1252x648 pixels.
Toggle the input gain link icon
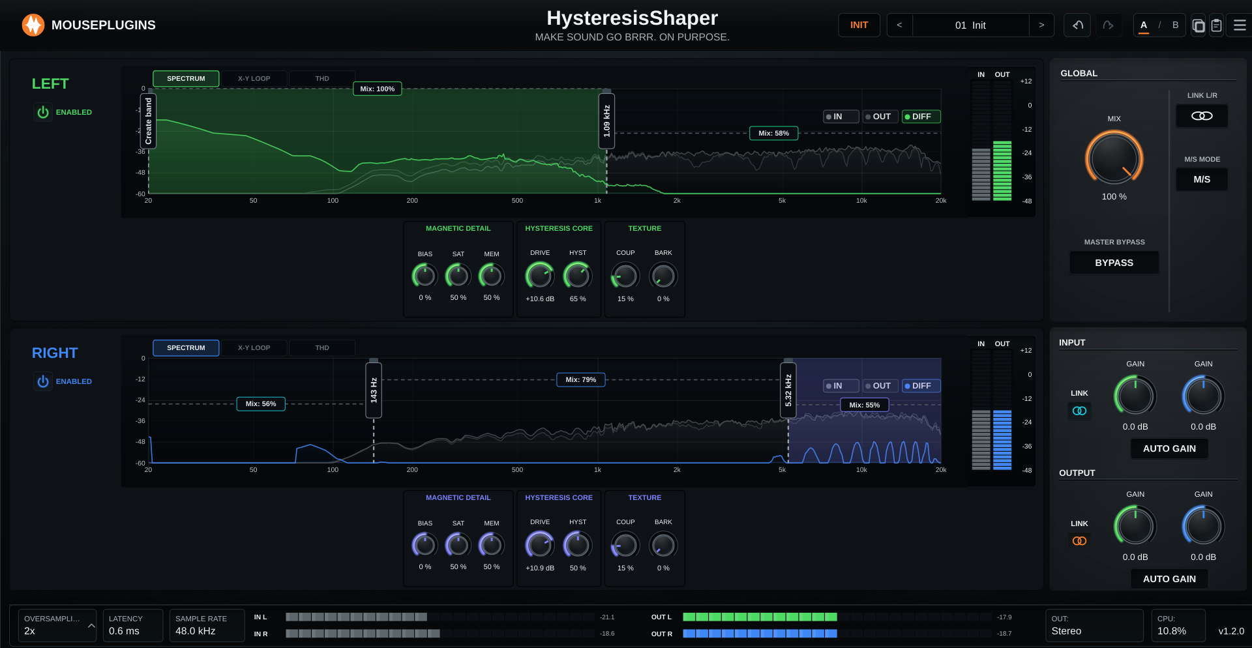1079,411
